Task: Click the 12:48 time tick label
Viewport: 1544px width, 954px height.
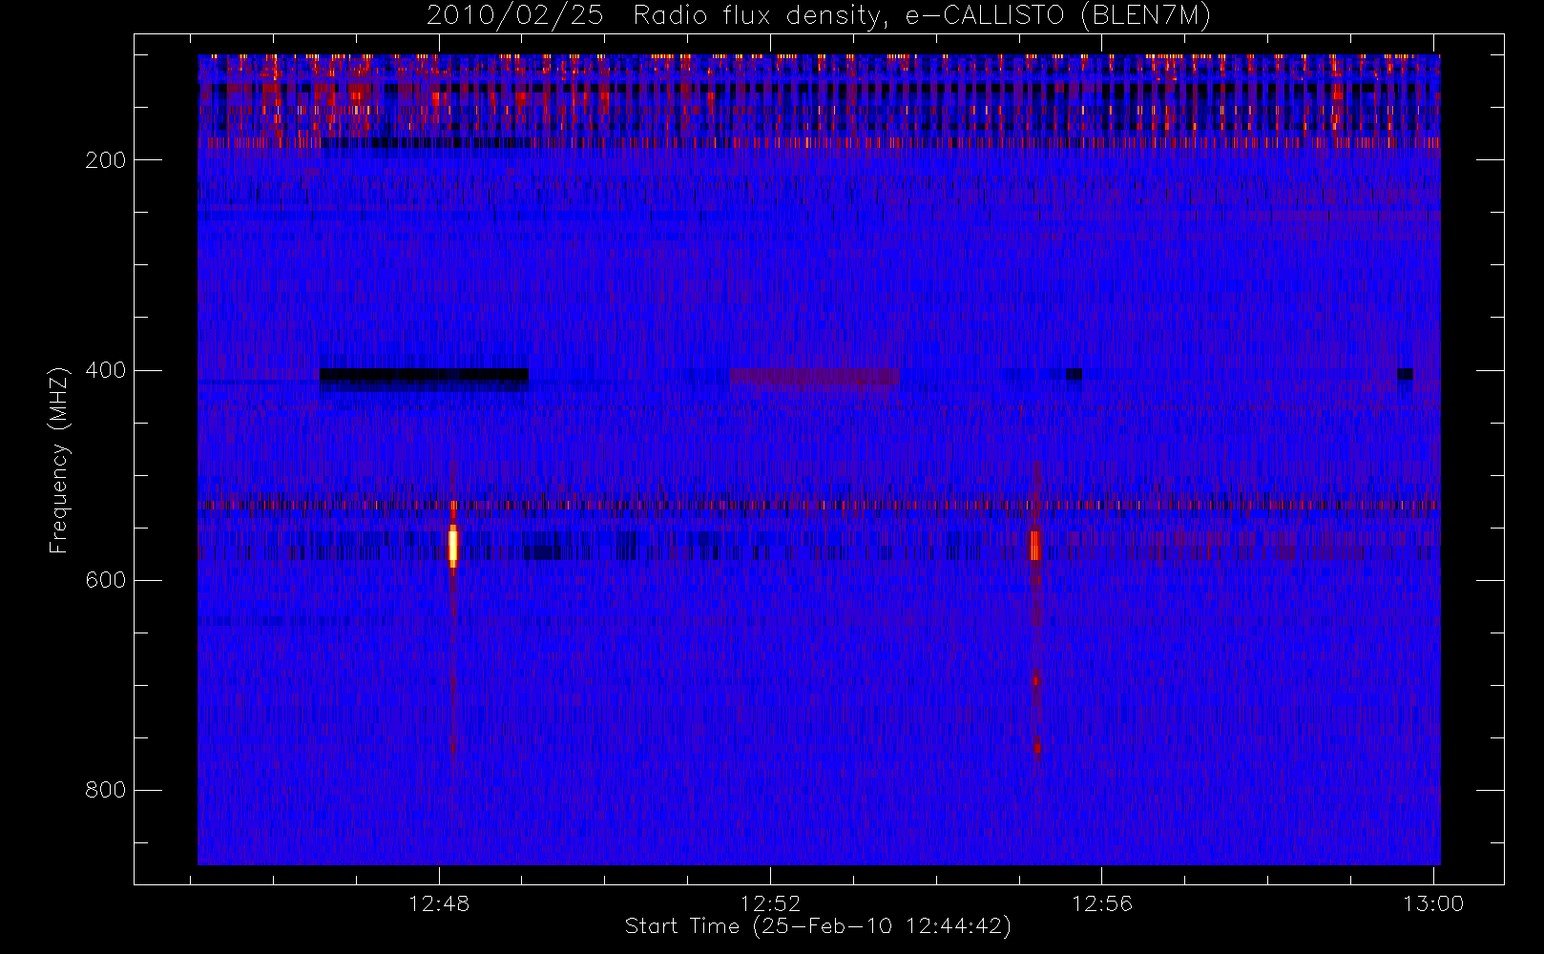Action: 439,903
